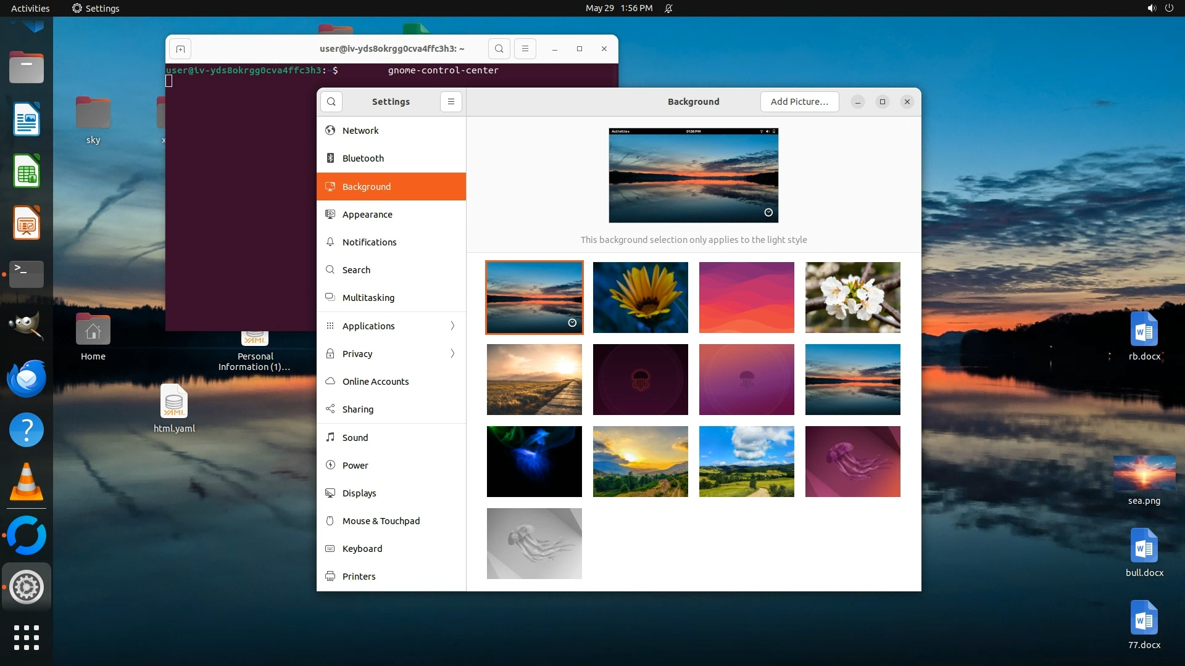Choose the white blossom wallpaper
Viewport: 1185px width, 666px height.
coord(852,297)
